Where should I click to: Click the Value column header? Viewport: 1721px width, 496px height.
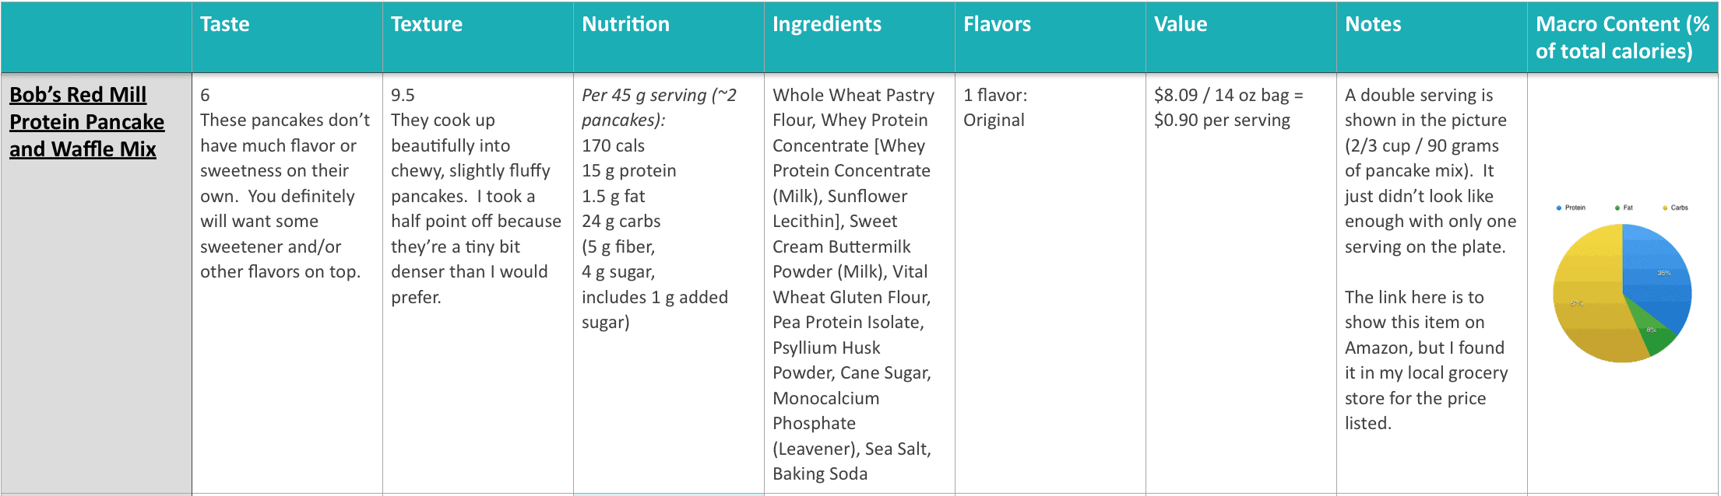point(1181,24)
